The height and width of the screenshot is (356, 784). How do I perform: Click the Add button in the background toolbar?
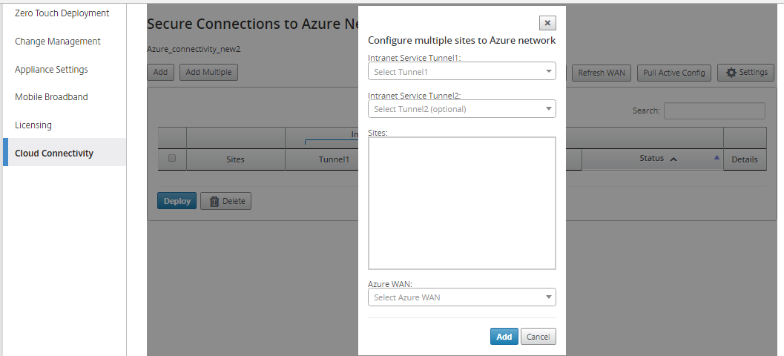pyautogui.click(x=160, y=72)
